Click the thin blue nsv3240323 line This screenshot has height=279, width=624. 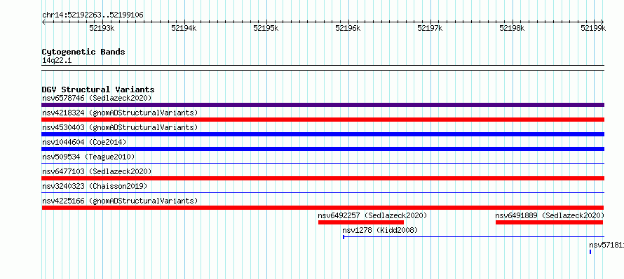[323, 192]
